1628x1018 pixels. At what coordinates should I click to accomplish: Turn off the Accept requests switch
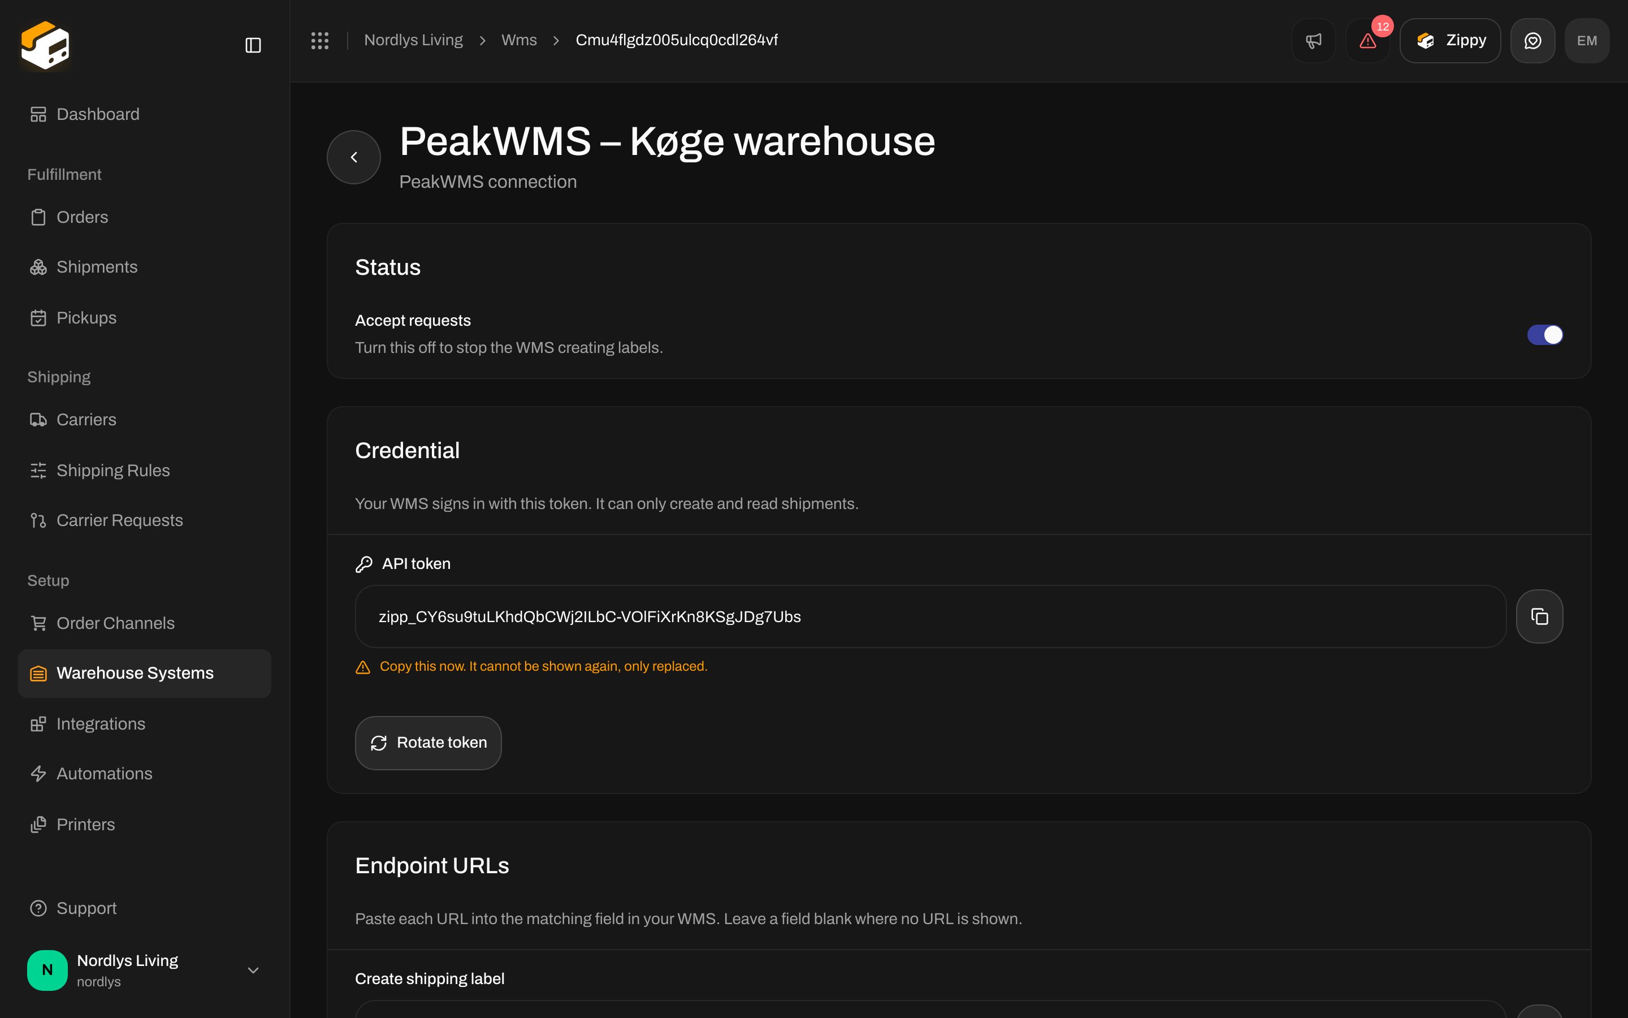coord(1544,335)
